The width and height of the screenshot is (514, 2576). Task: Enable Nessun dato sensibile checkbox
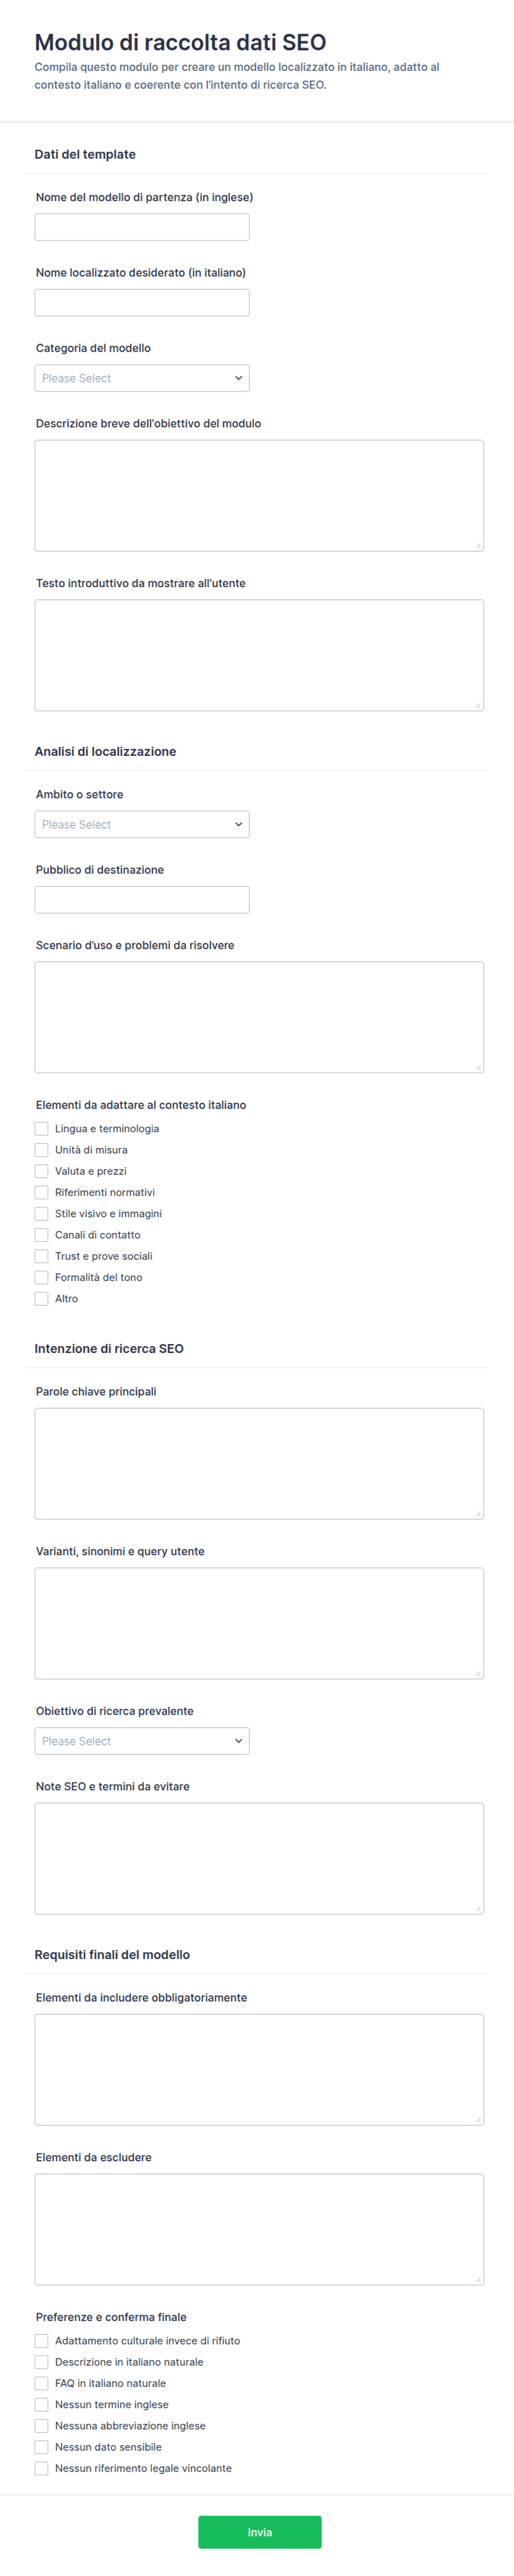click(x=41, y=2447)
